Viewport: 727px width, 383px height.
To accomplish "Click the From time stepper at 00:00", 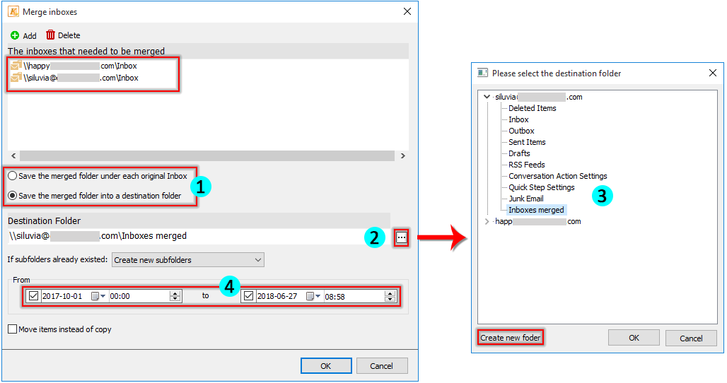I will [175, 296].
